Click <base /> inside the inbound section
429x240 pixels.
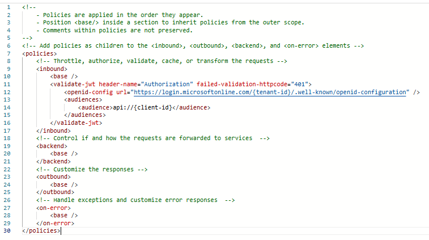[64, 77]
